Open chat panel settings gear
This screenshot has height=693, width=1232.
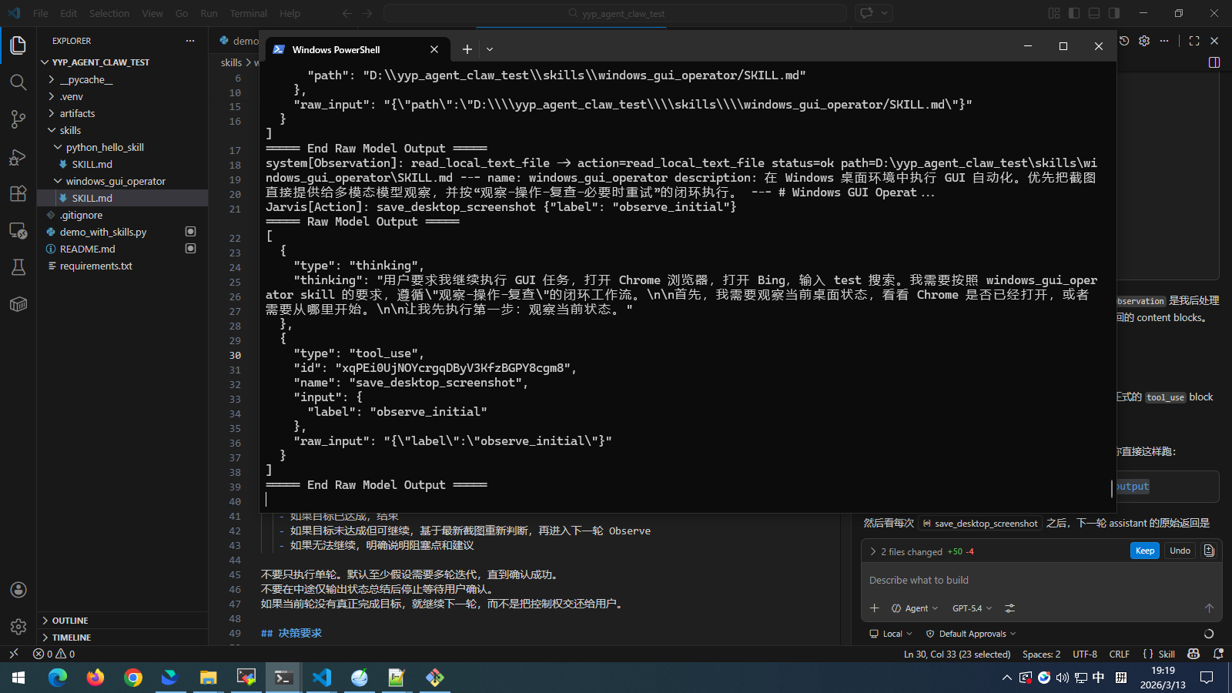[x=1144, y=41]
